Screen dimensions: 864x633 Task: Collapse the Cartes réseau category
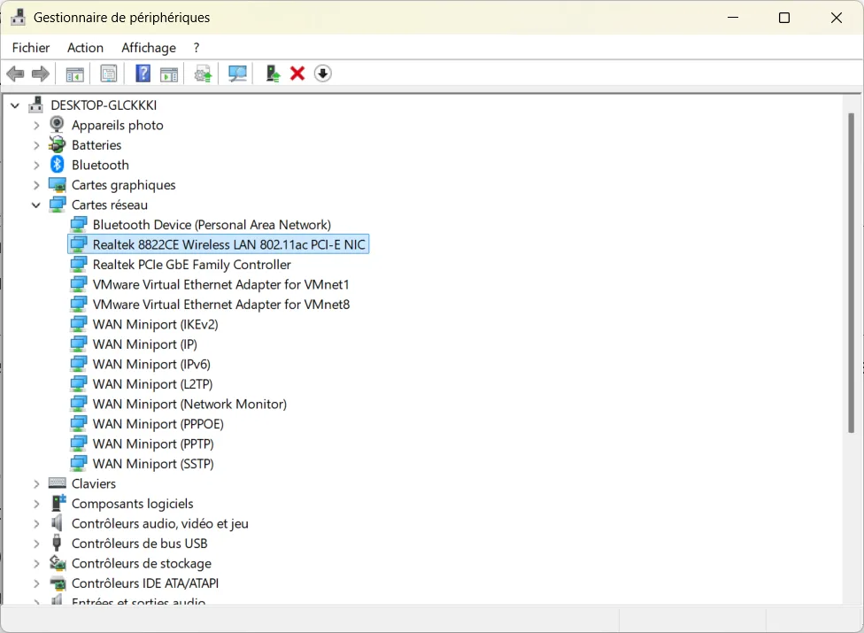click(x=36, y=205)
